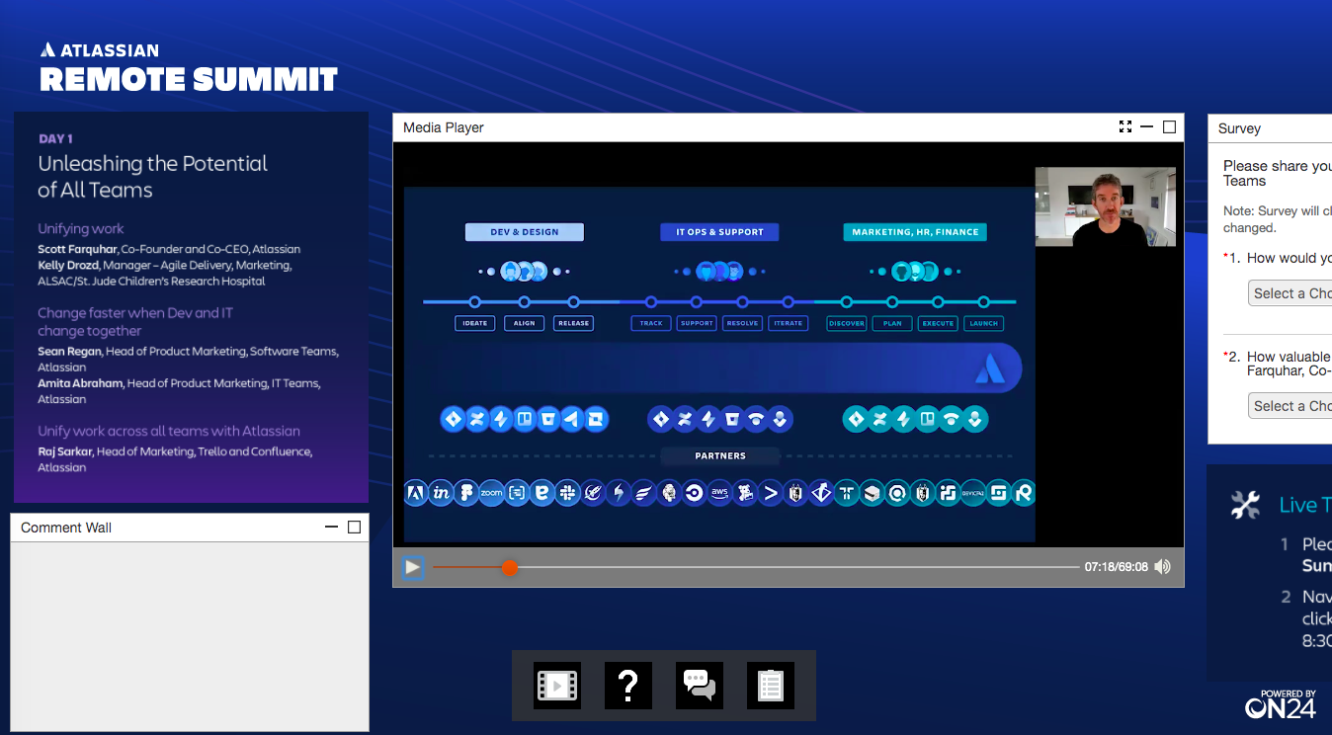Click the orange seek handle on the progress bar
Image resolution: width=1332 pixels, height=735 pixels.
(509, 567)
